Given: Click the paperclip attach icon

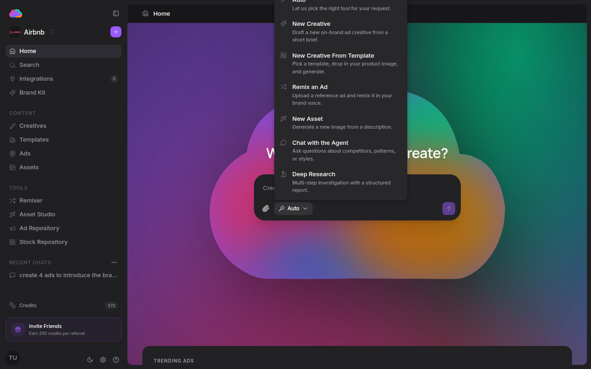Looking at the screenshot, I should [266, 208].
